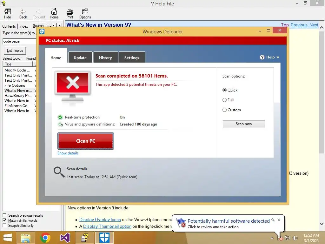Close the harmful software notification balloon
The width and height of the screenshot is (325, 244).
[279, 220]
